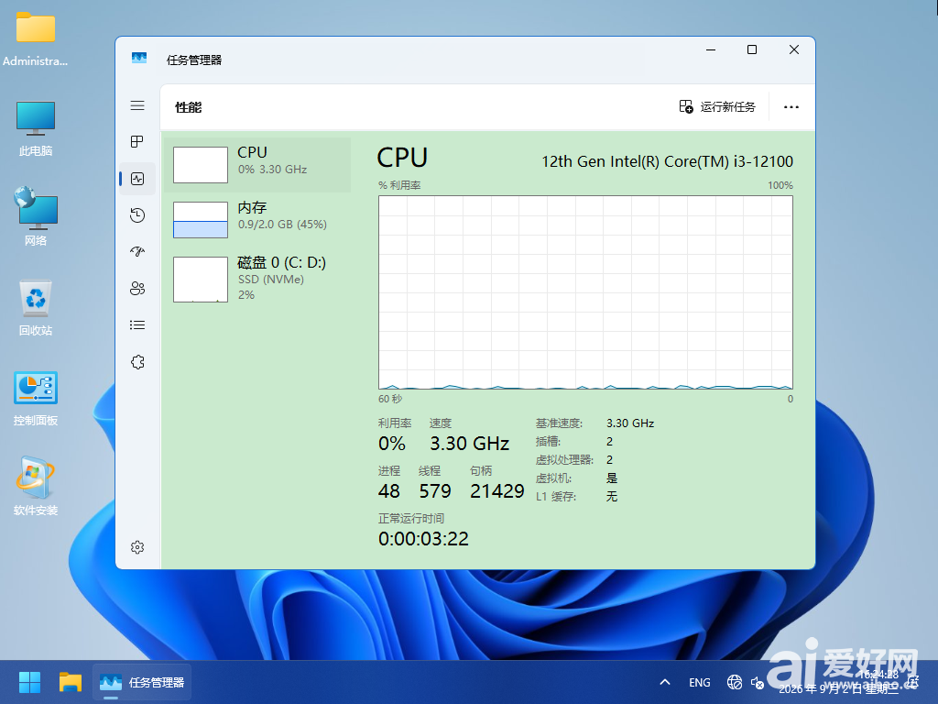Image resolution: width=938 pixels, height=704 pixels.
Task: Select the Disk 0 (C: D:) entry
Action: coord(257,279)
